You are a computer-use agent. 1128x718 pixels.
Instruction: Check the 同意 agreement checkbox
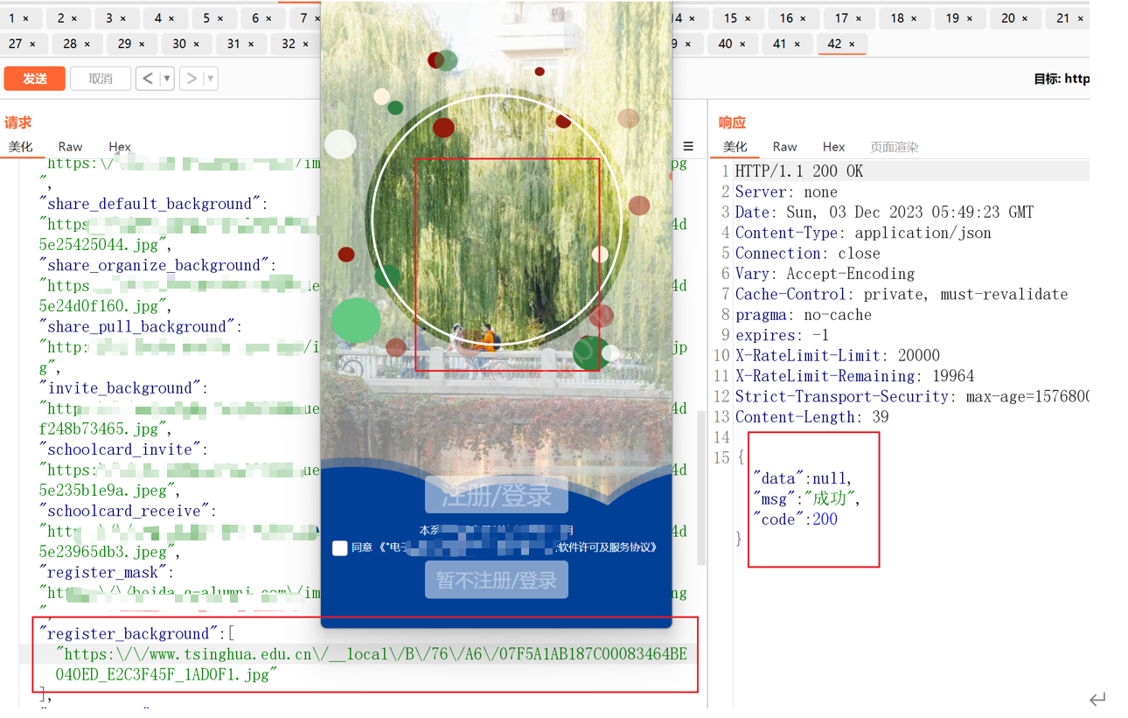[x=339, y=548]
